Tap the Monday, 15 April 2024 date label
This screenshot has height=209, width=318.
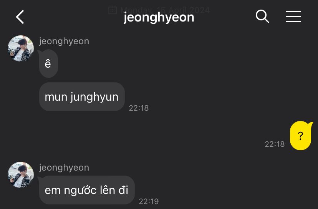pos(165,10)
